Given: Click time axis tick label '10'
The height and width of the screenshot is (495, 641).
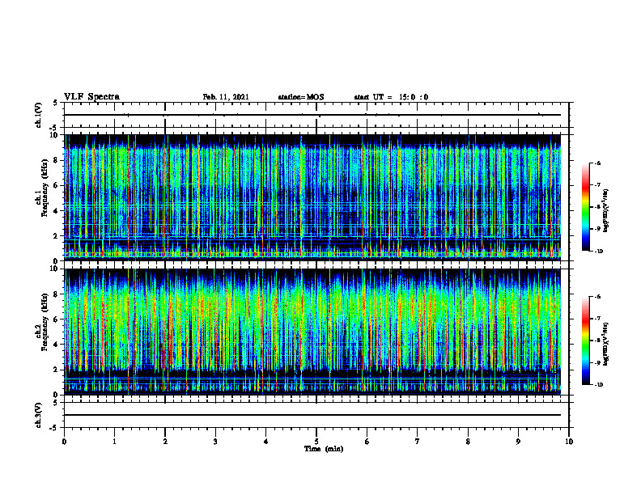Looking at the screenshot, I should 569,442.
